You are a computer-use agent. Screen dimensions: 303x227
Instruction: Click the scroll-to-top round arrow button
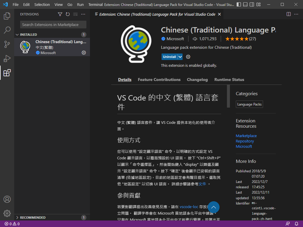coord(214,207)
